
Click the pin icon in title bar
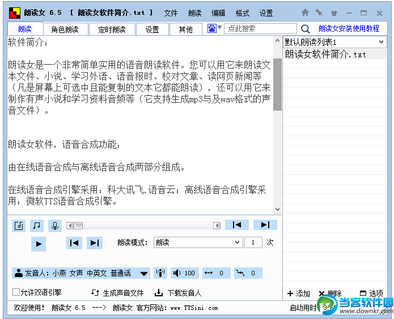coord(319,12)
